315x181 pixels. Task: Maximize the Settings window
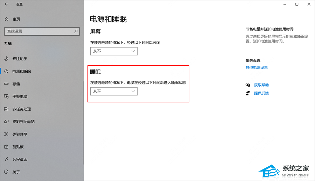click(297, 4)
